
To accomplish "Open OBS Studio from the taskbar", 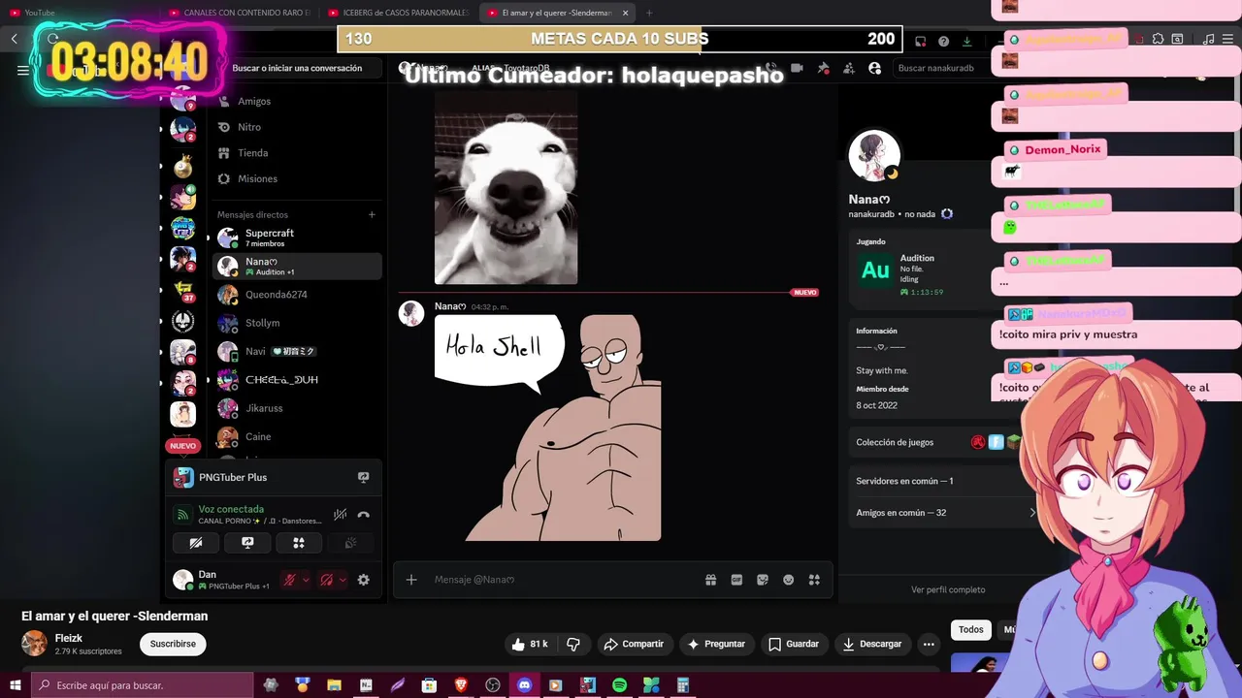I will 493,685.
